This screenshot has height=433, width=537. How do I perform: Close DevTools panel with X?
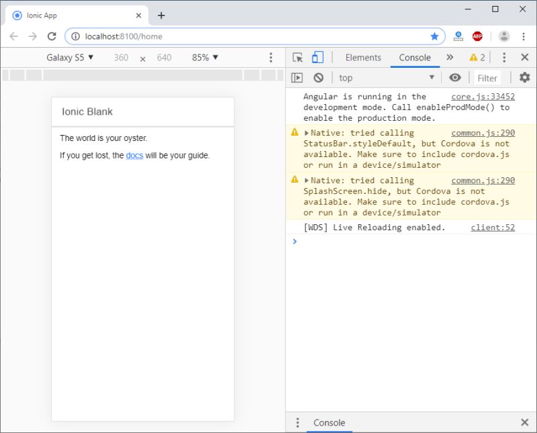[524, 57]
